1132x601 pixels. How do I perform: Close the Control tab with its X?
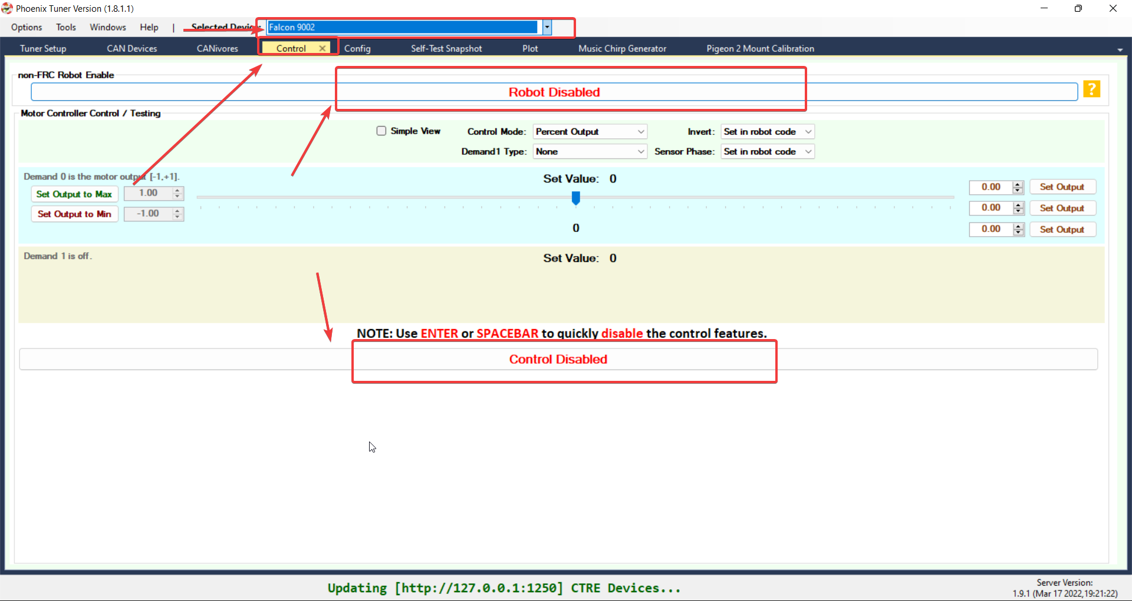point(323,48)
